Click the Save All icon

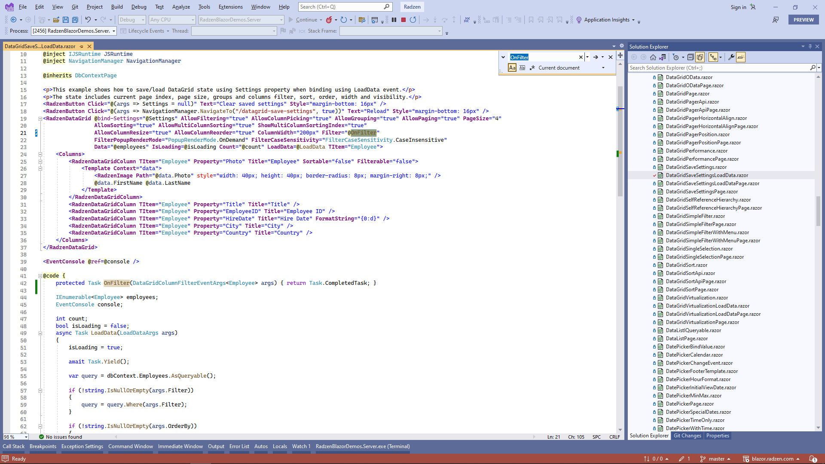click(x=75, y=20)
